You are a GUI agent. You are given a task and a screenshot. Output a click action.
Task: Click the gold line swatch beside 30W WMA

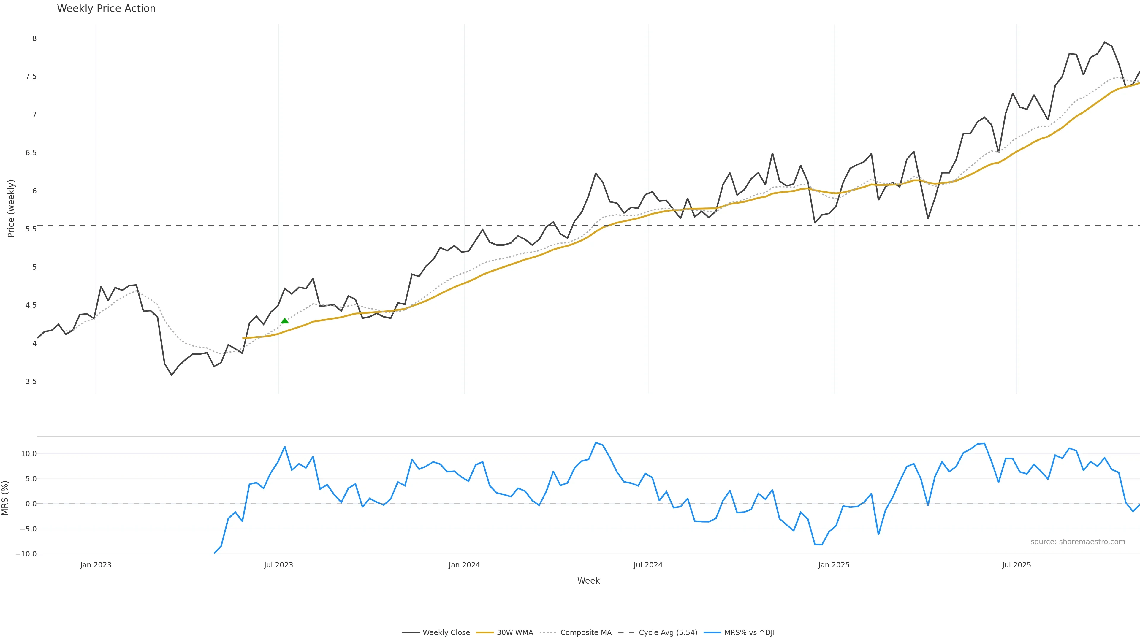click(484, 633)
